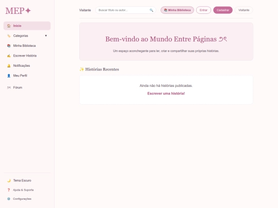
Task: Open Categorias in the sidebar
Action: pyautogui.click(x=27, y=36)
